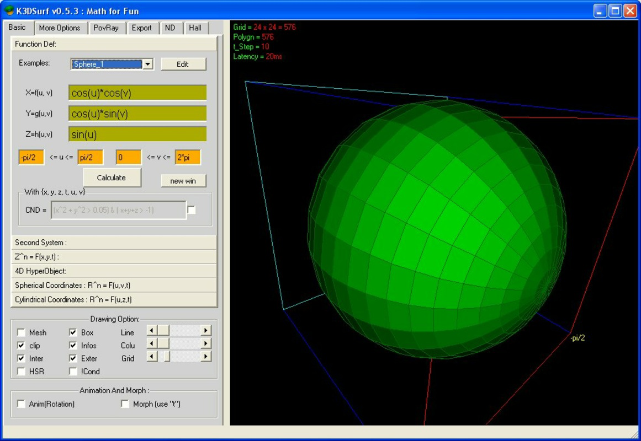Expand the Function Def section

tap(114, 44)
